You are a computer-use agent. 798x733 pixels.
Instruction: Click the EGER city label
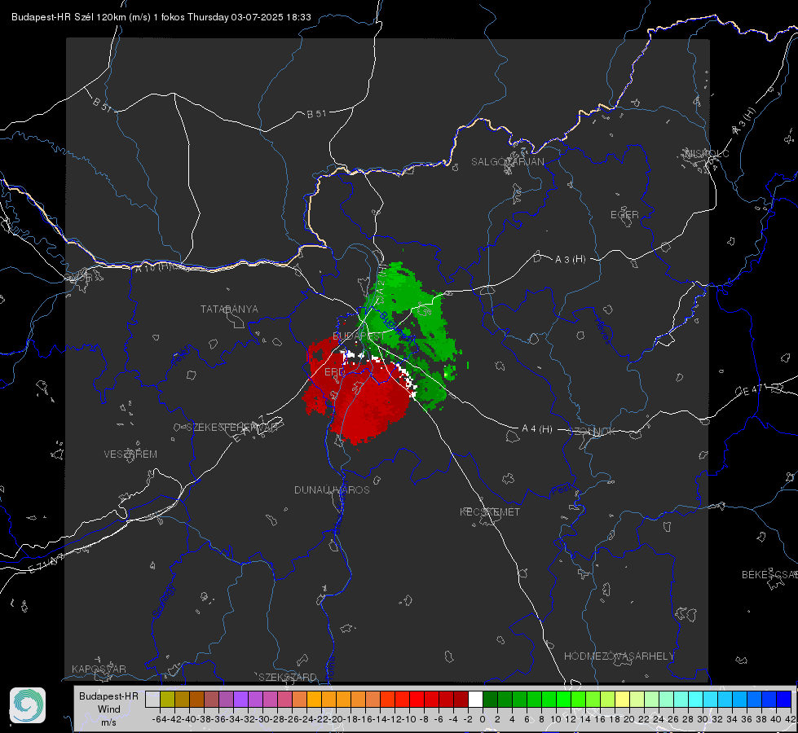[624, 215]
